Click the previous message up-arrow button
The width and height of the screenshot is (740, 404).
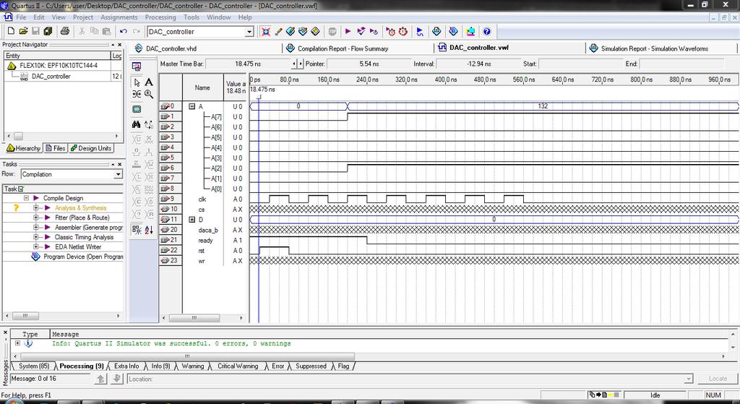coord(100,379)
